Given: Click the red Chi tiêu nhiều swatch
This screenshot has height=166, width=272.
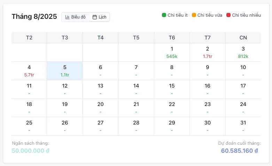Looking at the screenshot, I should pos(228,15).
